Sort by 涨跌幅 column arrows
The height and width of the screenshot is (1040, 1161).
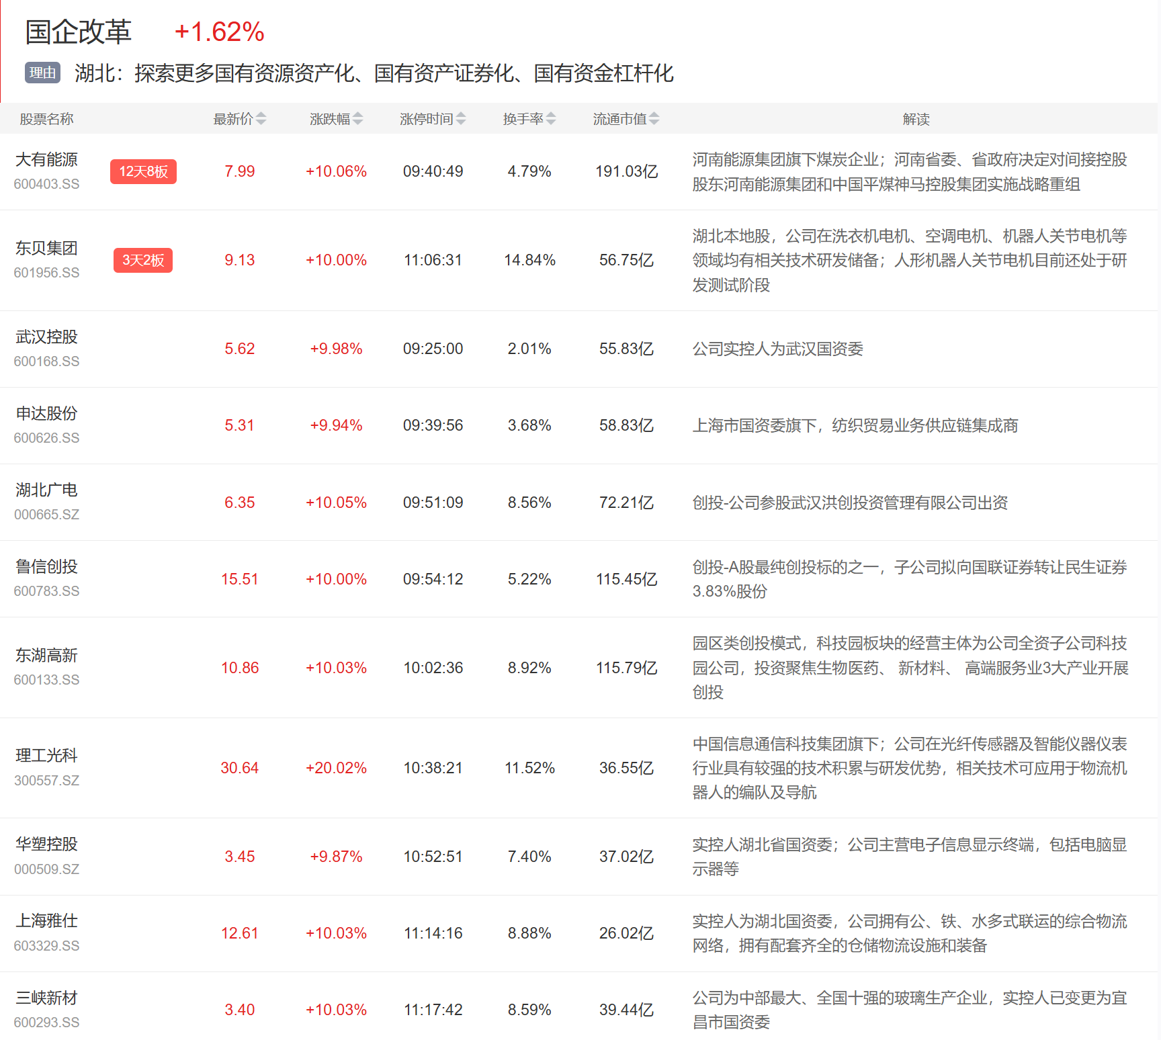(357, 119)
